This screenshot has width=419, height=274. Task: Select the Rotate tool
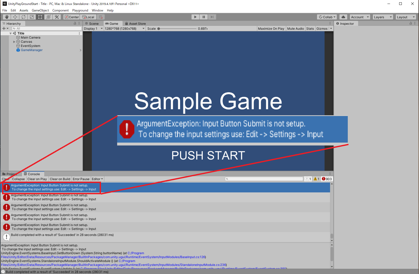pyautogui.click(x=23, y=17)
